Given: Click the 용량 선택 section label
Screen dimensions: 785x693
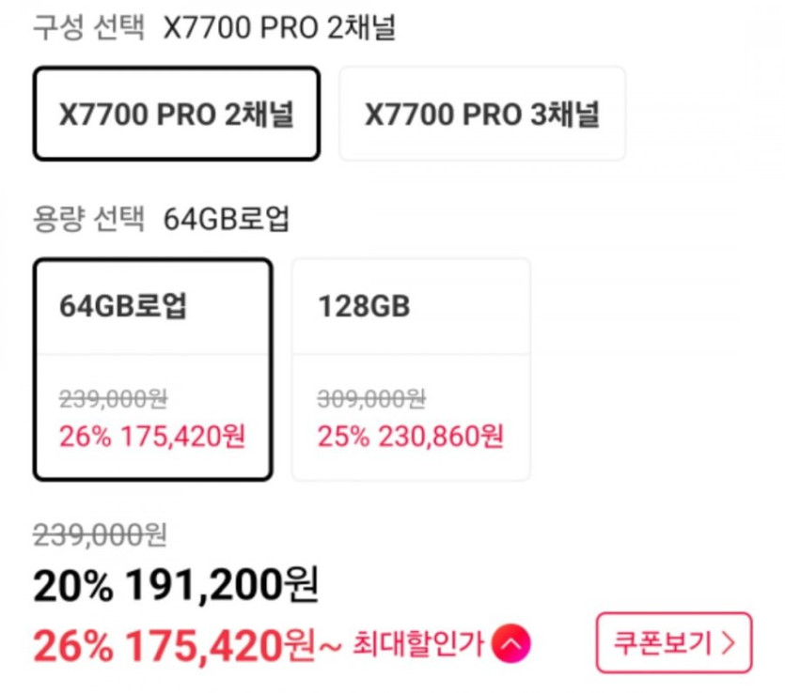Looking at the screenshot, I should 88,220.
